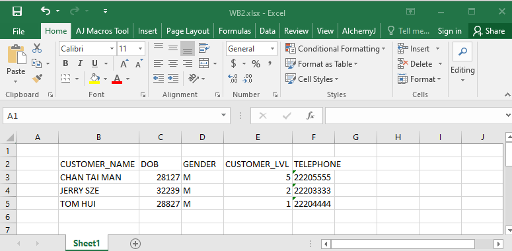512x251 pixels.
Task: Open Conditional Formatting menu
Action: coord(336,49)
